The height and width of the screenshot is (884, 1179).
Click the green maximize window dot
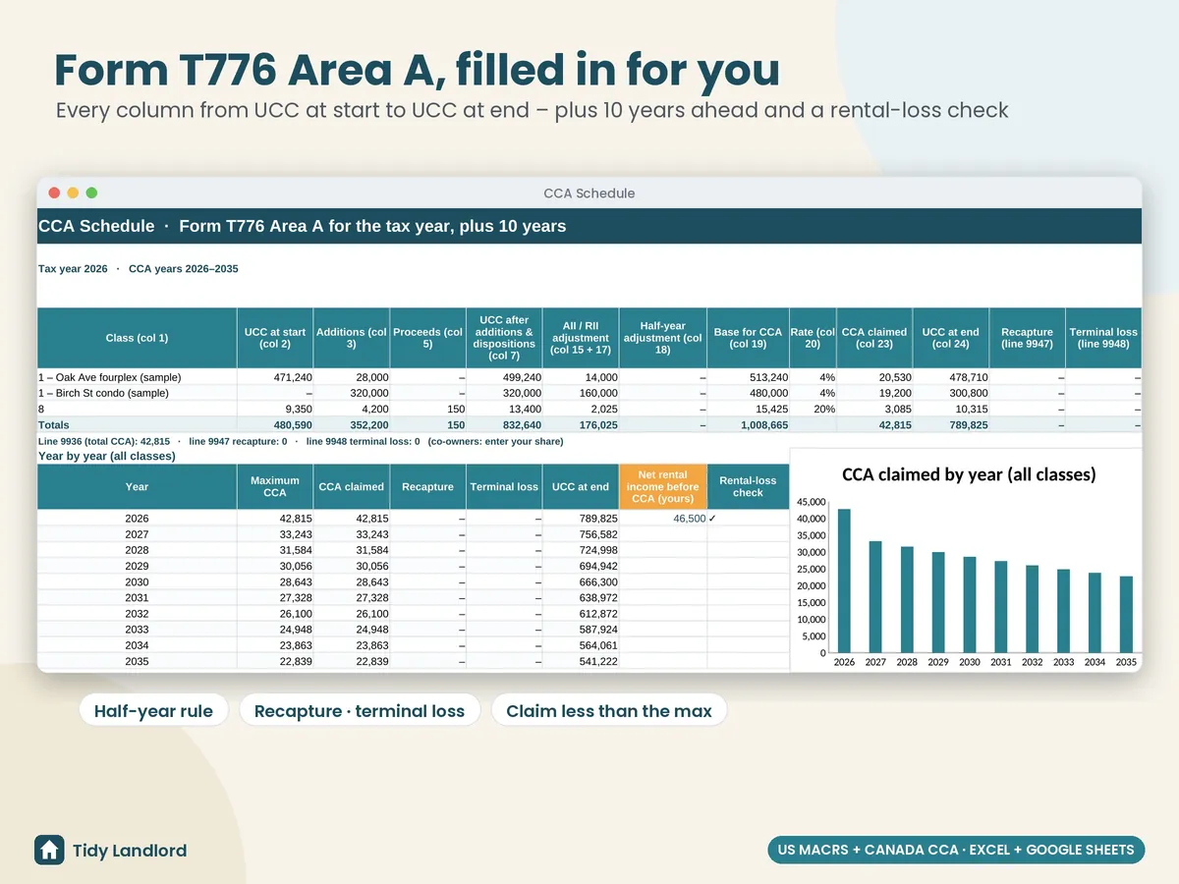91,193
